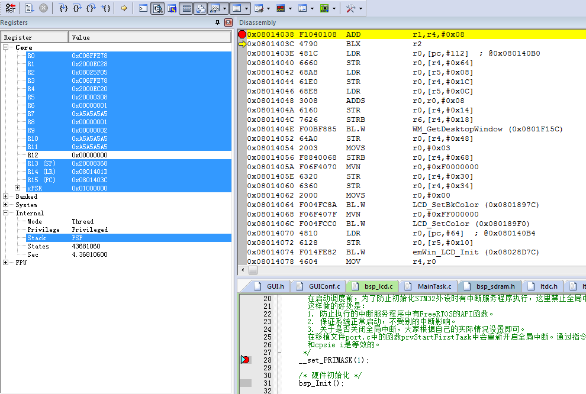The width and height of the screenshot is (586, 394).
Task: Click the bsp_Init(); code line
Action: click(321, 383)
